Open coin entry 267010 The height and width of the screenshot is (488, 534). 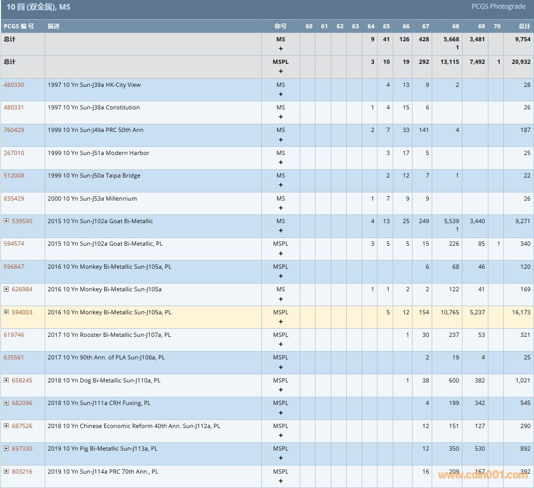pos(14,153)
